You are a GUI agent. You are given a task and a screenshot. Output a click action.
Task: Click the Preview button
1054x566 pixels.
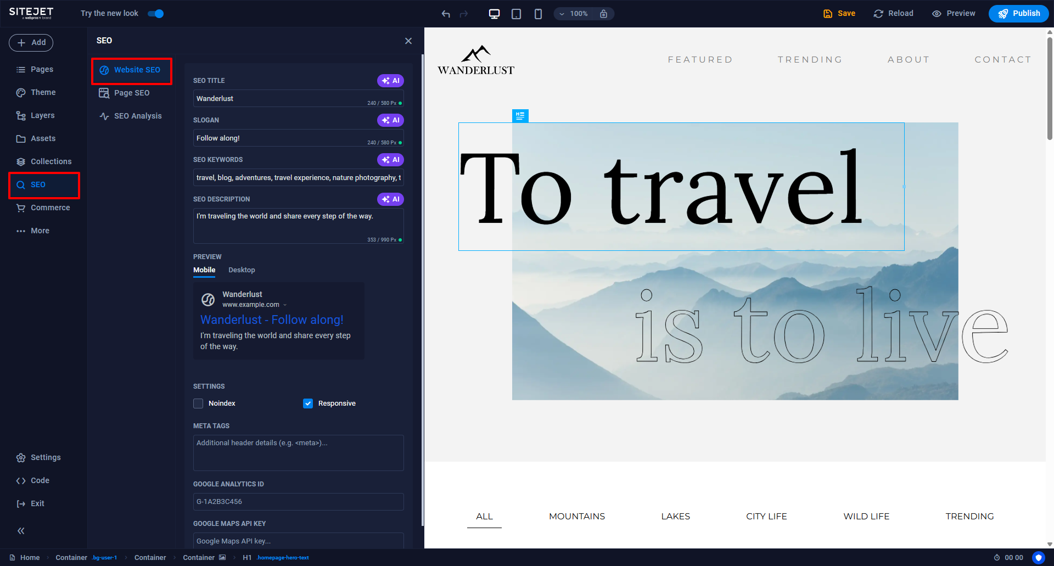pos(954,14)
